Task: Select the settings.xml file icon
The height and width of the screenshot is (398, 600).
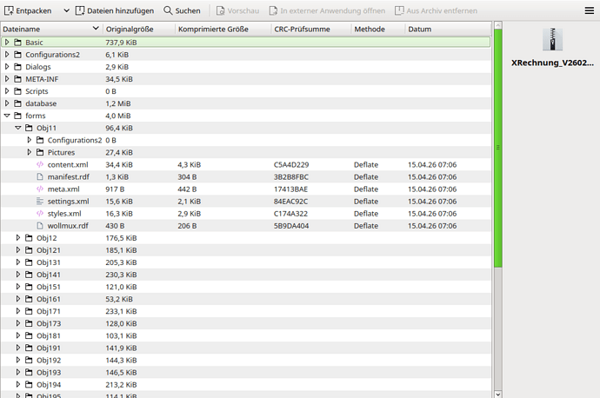Action: pos(40,202)
